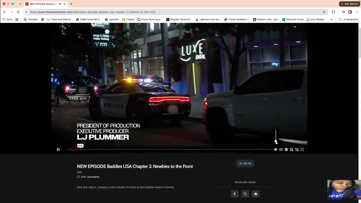Open the Chrome three-dot menu
361x203 pixels.
coord(357,12)
